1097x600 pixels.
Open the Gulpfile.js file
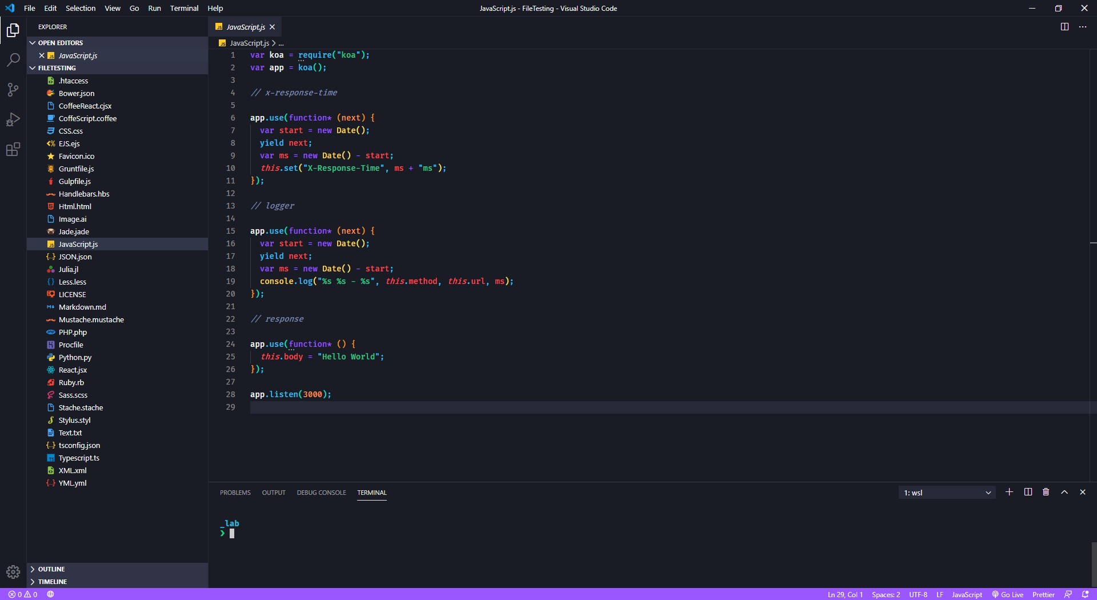117,181
